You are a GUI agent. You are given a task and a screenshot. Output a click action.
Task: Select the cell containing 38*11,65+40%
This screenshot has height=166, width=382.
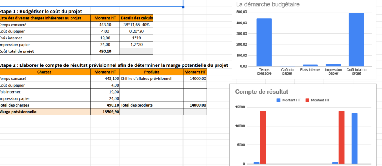[x=136, y=25]
